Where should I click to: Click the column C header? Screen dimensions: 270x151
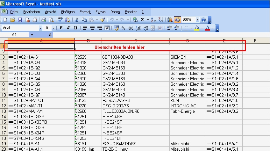coord(136,40)
